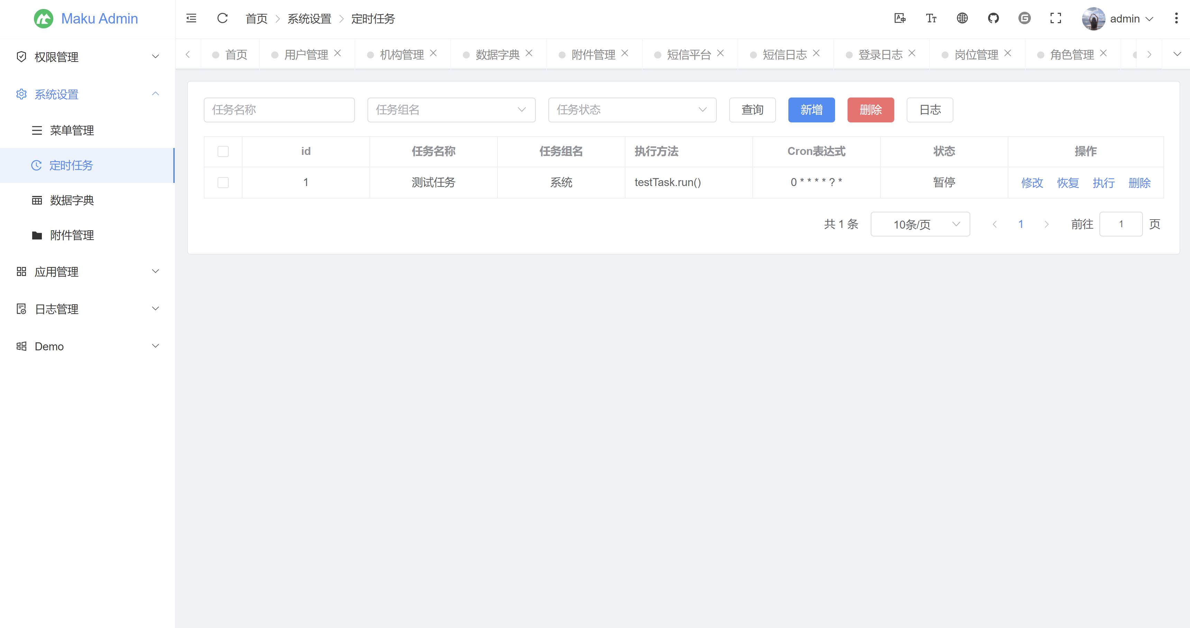Screen dimensions: 1190x628
Task: Focus the 任务名称 search field
Action: point(279,110)
